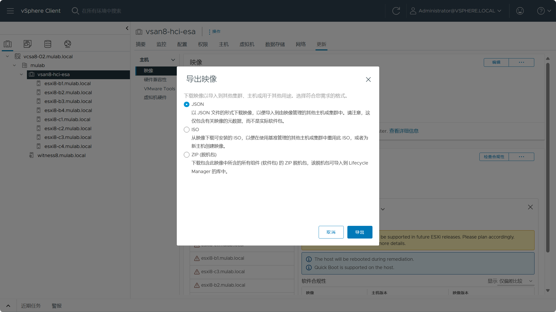The width and height of the screenshot is (556, 312).
Task: Open the Administrator@VSPHERE.LOCAL user dropdown
Action: pos(456,11)
